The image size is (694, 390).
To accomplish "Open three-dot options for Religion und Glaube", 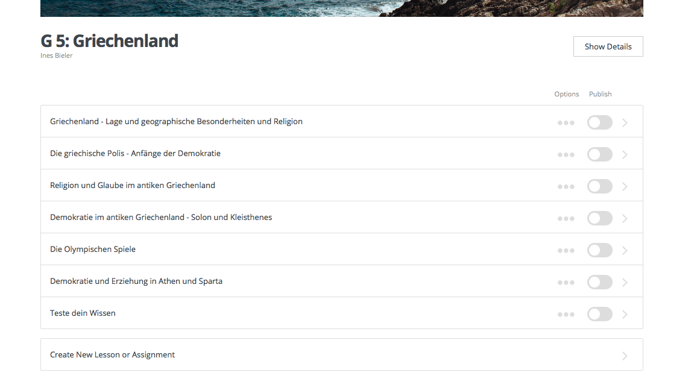I will [x=566, y=187].
